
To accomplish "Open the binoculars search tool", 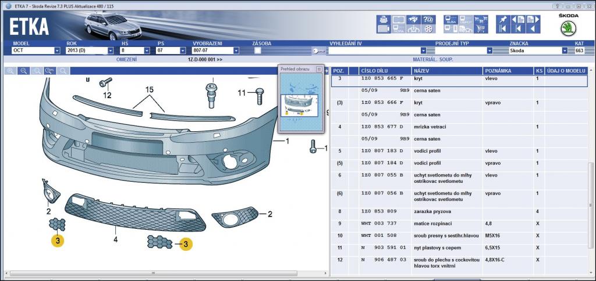I will [x=414, y=20].
